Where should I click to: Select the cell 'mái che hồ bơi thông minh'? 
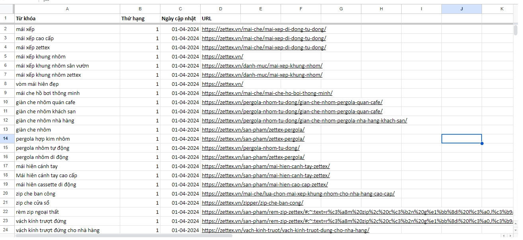(67, 93)
